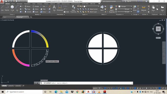This screenshot has height=94, width=167.
Task: Click Make Current layer button
Action: (x=93, y=9)
